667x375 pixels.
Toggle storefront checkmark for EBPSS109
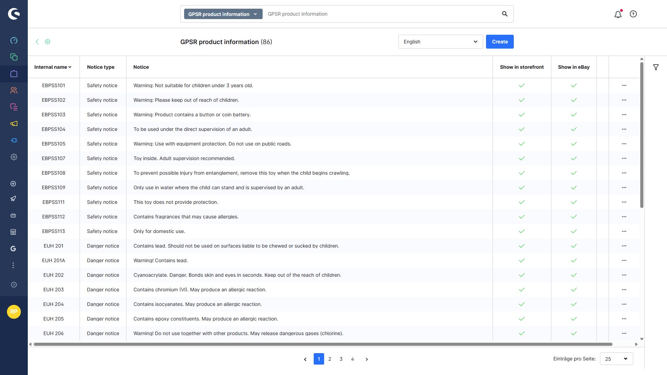click(522, 187)
